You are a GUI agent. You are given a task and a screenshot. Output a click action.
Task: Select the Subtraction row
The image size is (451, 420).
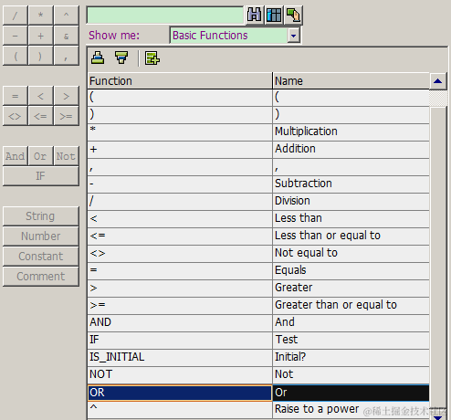click(x=258, y=184)
